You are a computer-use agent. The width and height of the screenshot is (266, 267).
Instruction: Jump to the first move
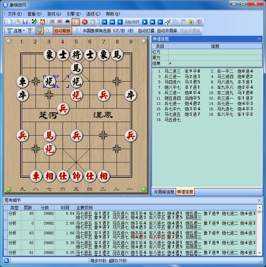pyautogui.click(x=104, y=22)
